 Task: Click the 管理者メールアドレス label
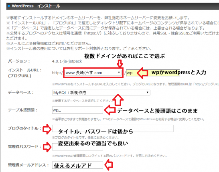28,165
